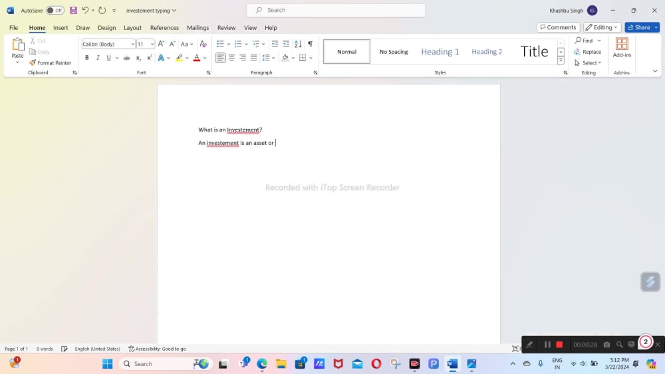Show paragraph marks and formatting symbols
The width and height of the screenshot is (665, 374).
click(x=310, y=44)
